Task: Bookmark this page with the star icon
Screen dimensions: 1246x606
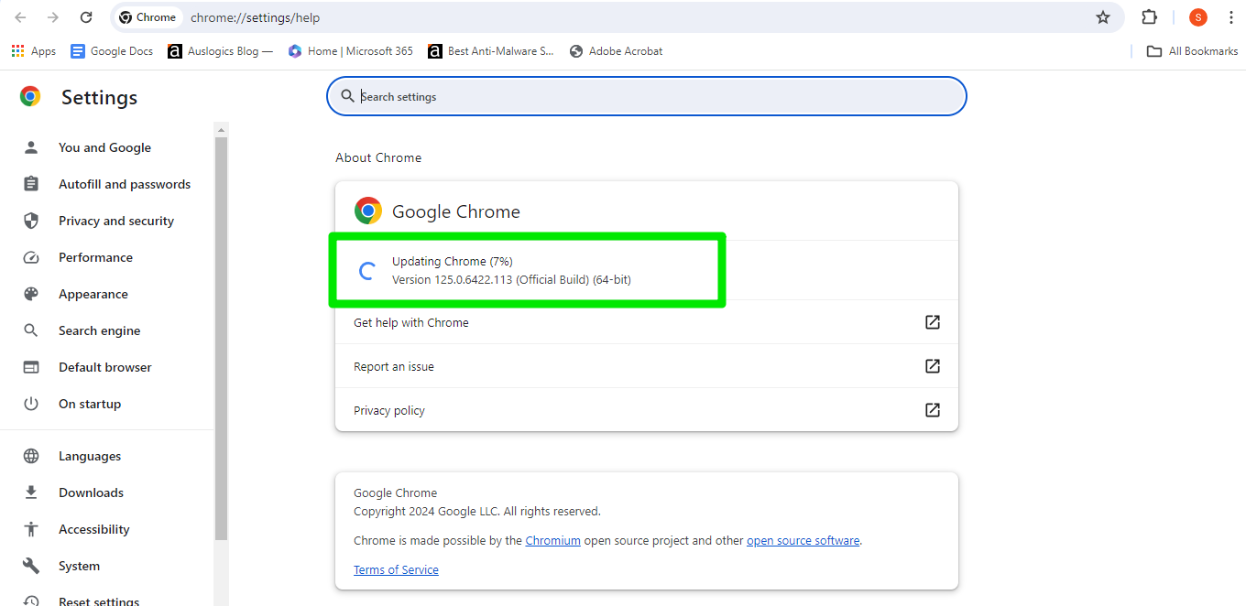Action: click(x=1103, y=17)
